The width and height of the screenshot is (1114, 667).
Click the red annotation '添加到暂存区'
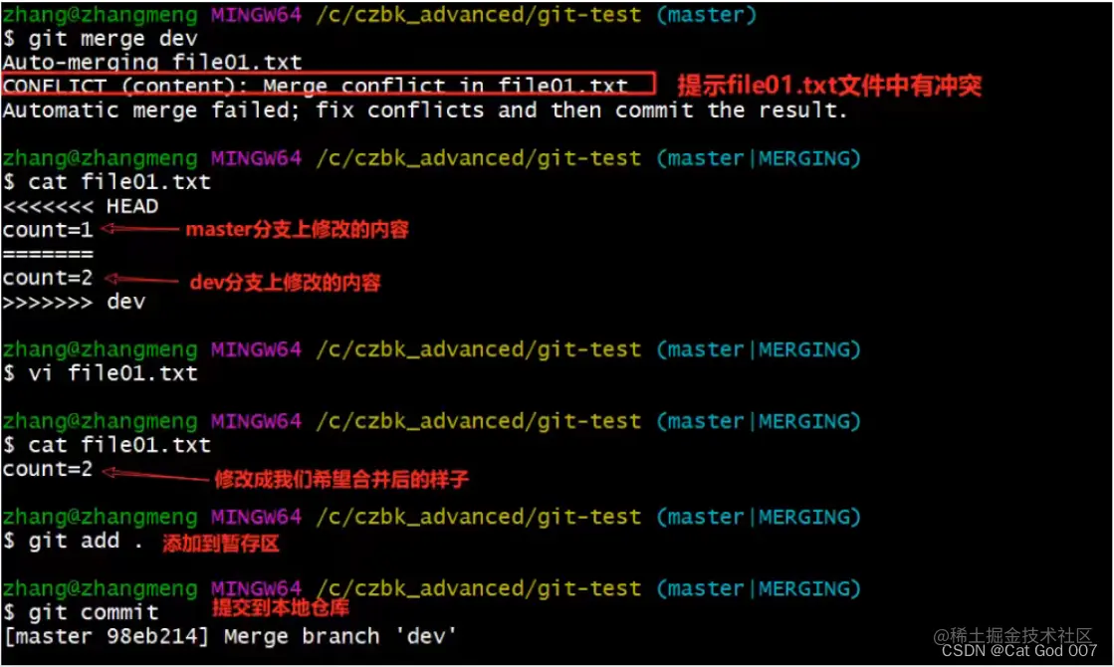tap(221, 544)
